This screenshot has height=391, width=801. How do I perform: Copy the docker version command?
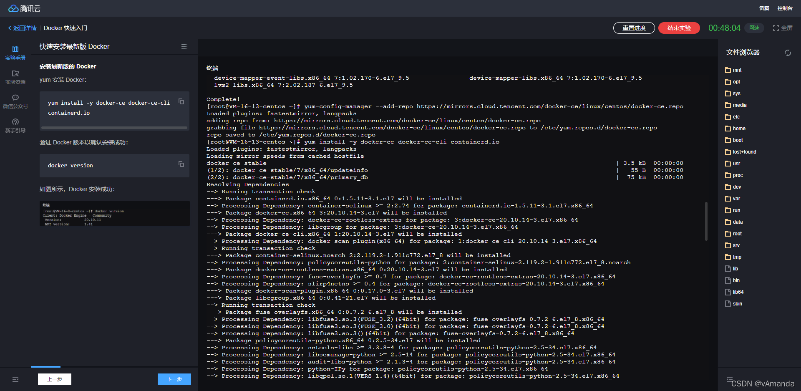(x=181, y=164)
